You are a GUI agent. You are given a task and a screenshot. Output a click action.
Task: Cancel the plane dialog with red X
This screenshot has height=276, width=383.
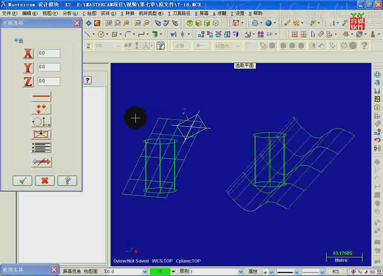click(45, 181)
